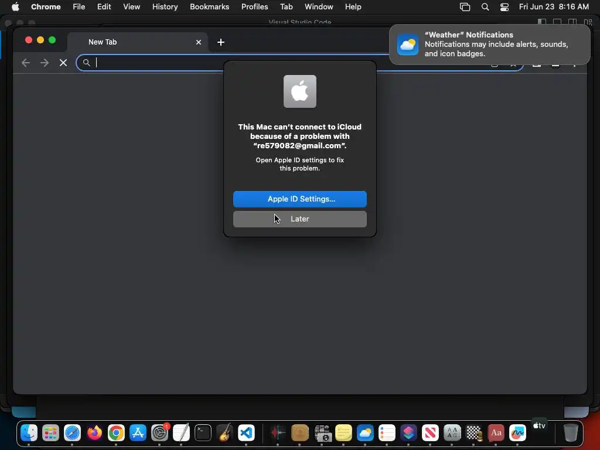Dismiss the iCloud dialog with Later
The width and height of the screenshot is (600, 450).
point(300,219)
